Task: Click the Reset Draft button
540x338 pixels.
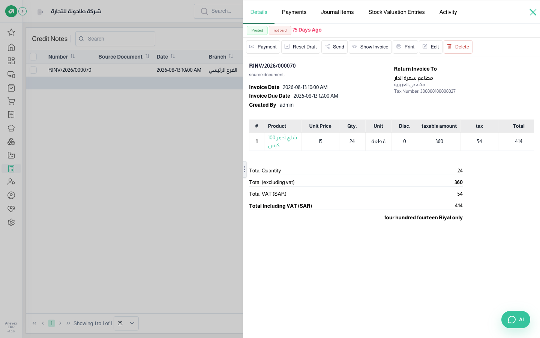Action: pyautogui.click(x=301, y=47)
